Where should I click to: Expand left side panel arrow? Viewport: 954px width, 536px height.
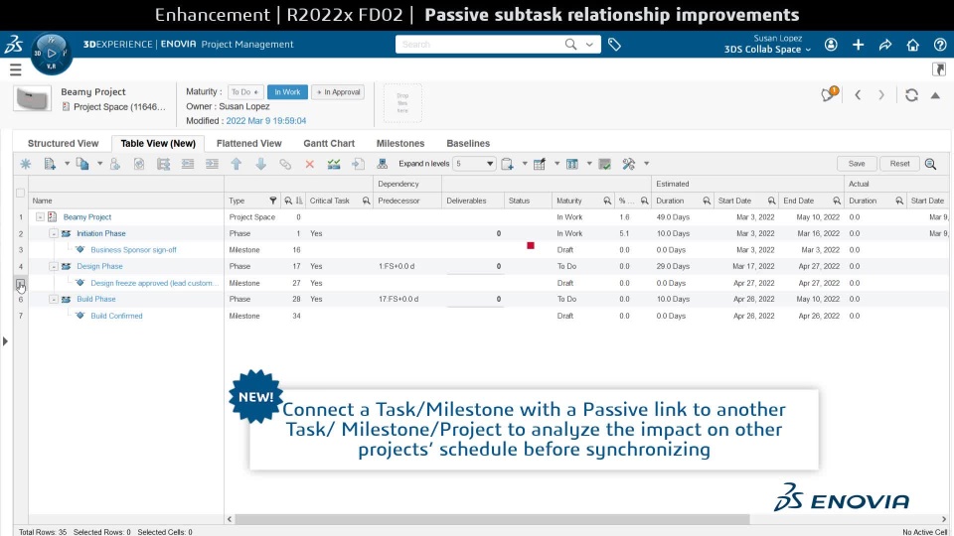[6, 341]
